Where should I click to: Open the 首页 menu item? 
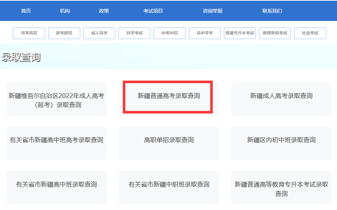point(26,10)
